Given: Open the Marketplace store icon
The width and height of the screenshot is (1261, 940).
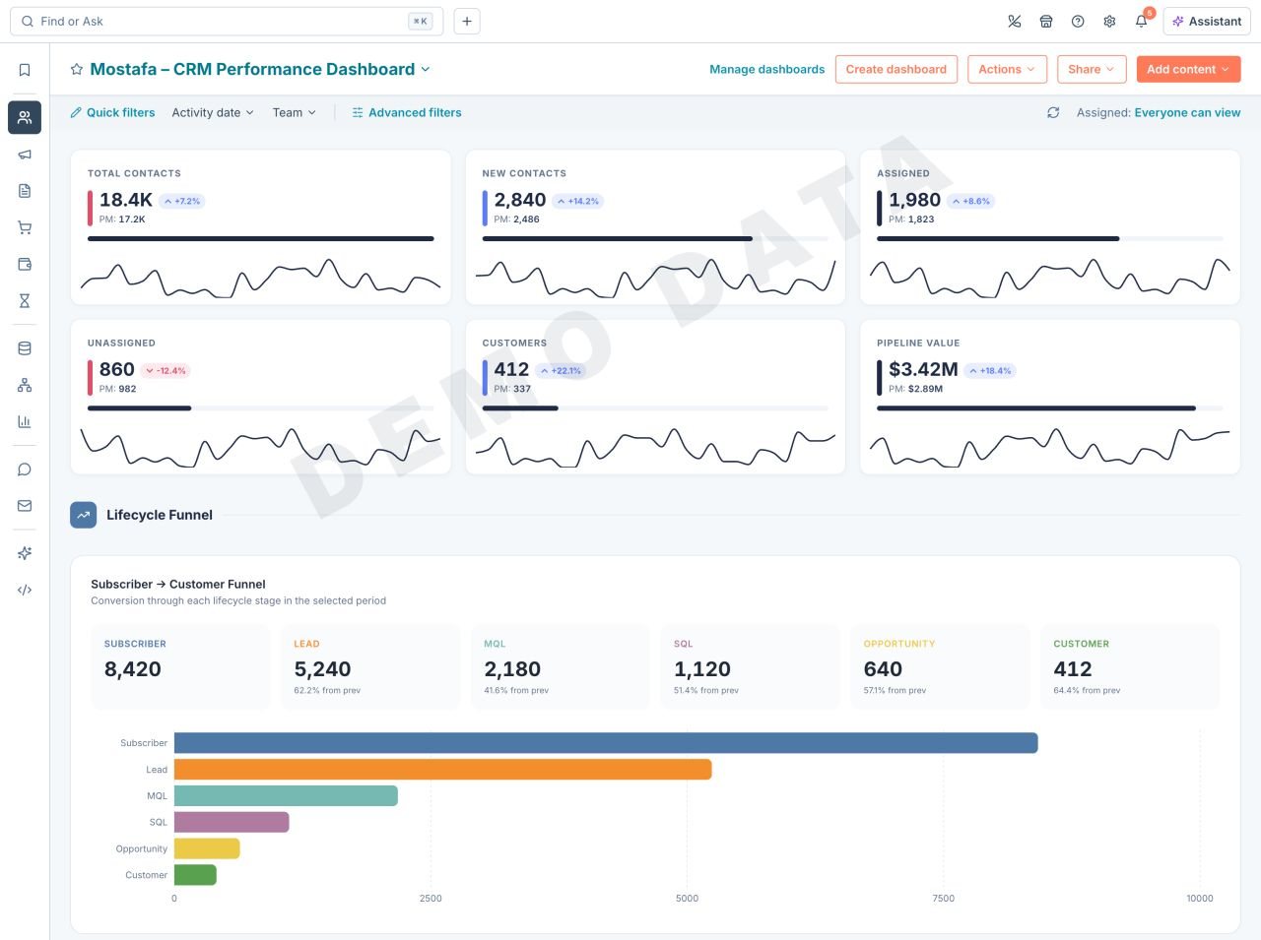Looking at the screenshot, I should (x=1046, y=21).
